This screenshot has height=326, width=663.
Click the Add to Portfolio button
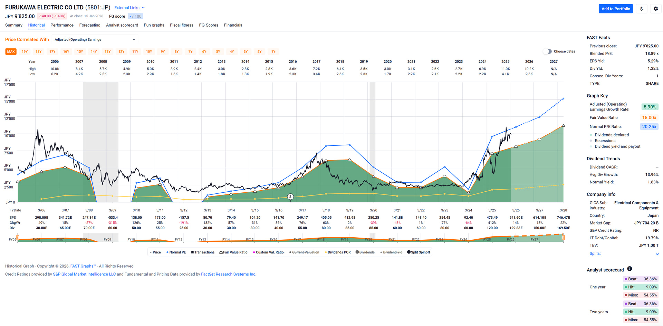(x=615, y=9)
